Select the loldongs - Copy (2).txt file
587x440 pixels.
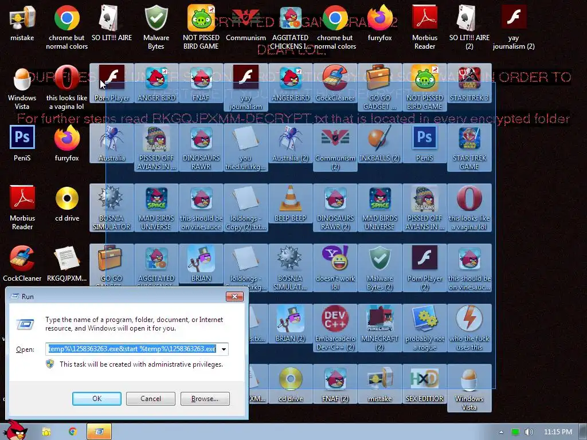click(245, 207)
